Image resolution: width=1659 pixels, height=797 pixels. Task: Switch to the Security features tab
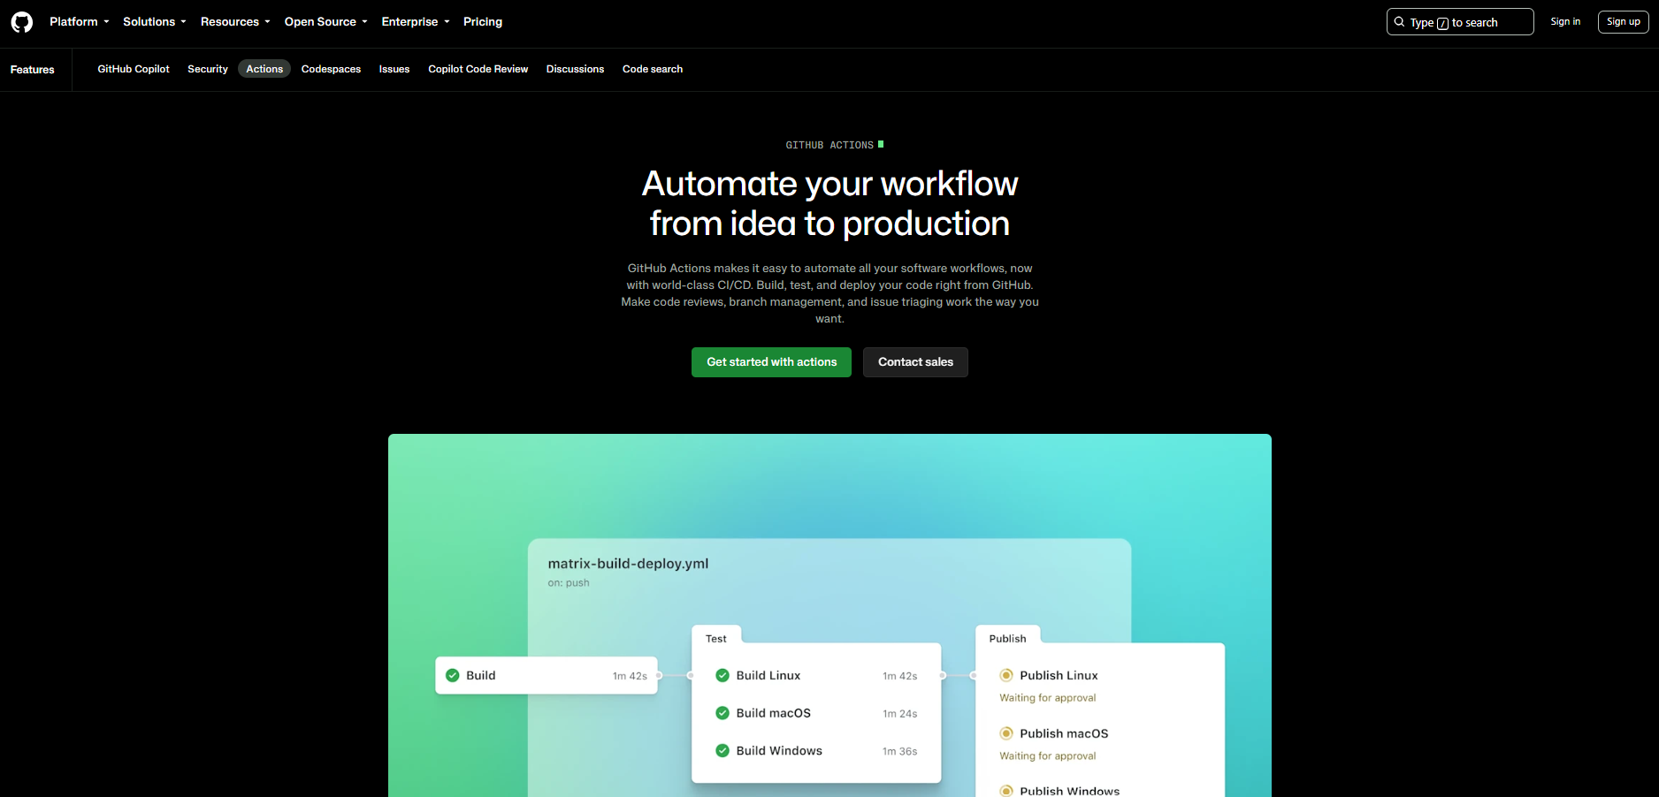(x=208, y=69)
